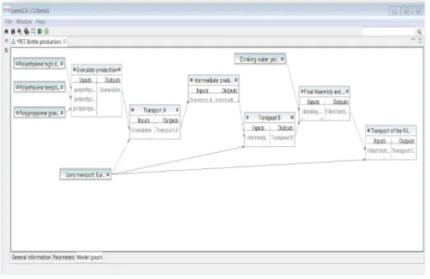This screenshot has width=430, height=279.
Task: Click intermedi.. input cell in Transport B
Action: [257, 138]
